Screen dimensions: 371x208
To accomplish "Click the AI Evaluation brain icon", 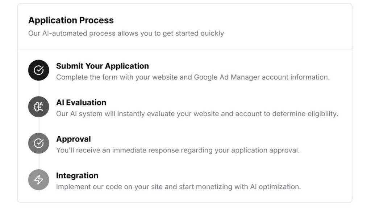I will tap(38, 107).
